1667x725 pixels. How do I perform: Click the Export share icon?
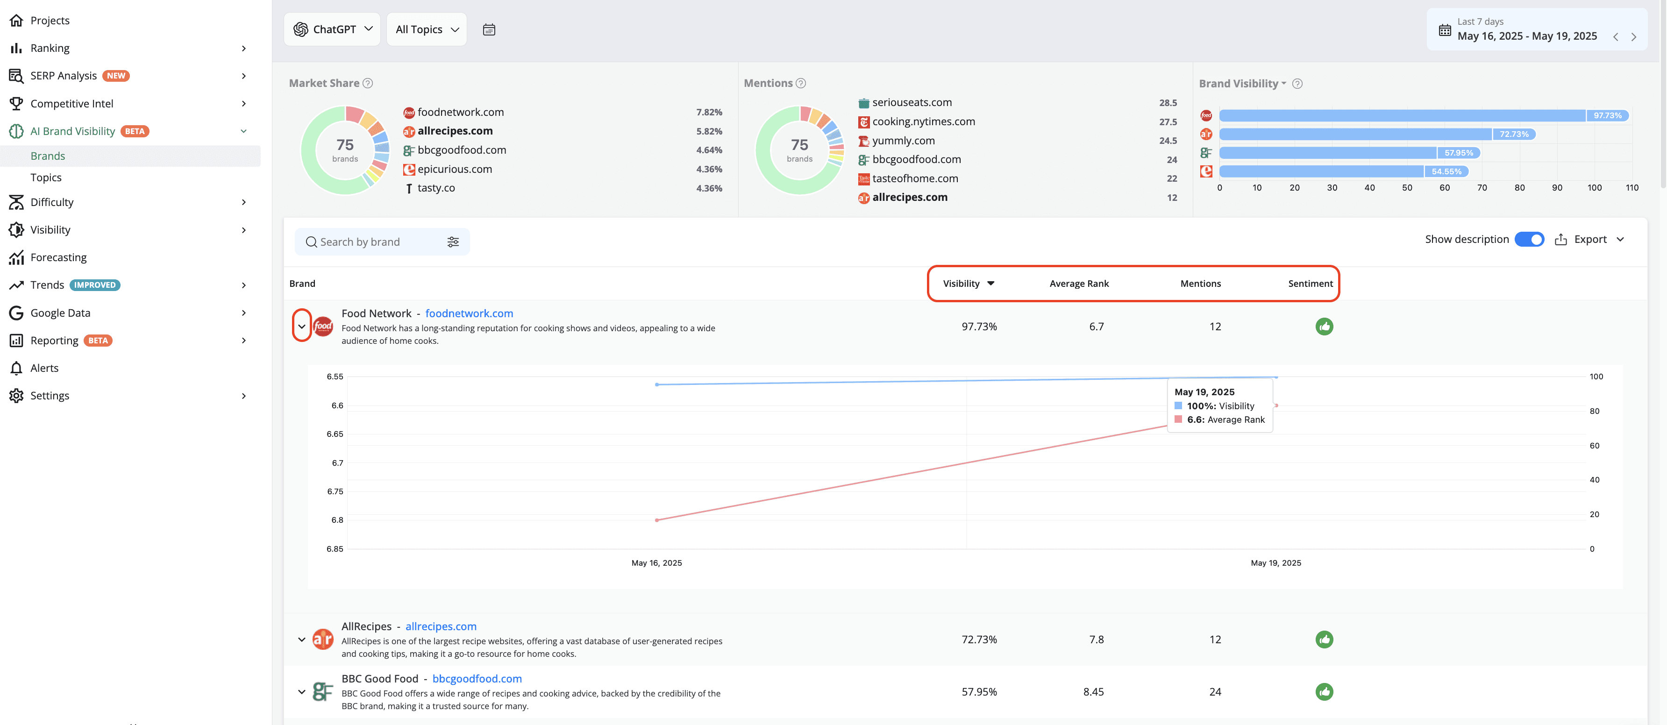tap(1560, 239)
